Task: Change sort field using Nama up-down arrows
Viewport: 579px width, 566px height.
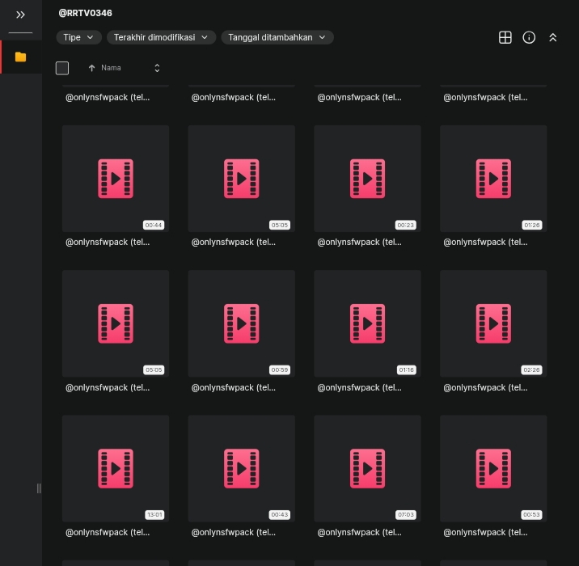Action: point(157,68)
